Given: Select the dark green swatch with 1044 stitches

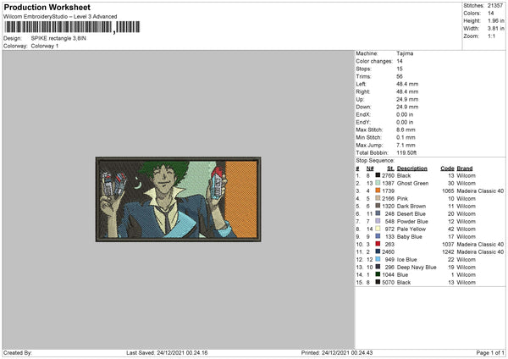Looking at the screenshot, I should click(x=378, y=274).
